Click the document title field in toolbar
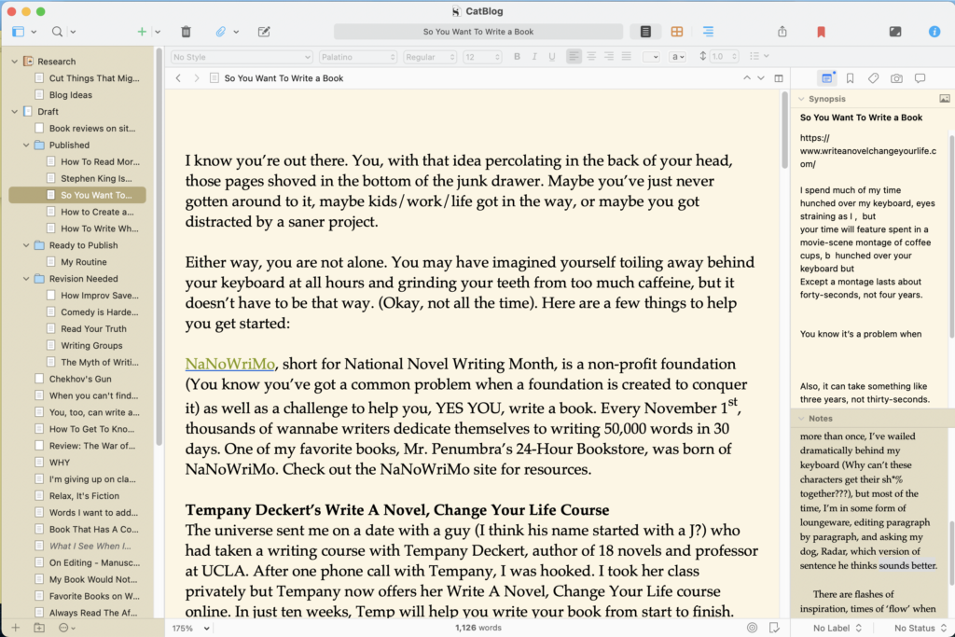955x637 pixels. click(x=478, y=32)
